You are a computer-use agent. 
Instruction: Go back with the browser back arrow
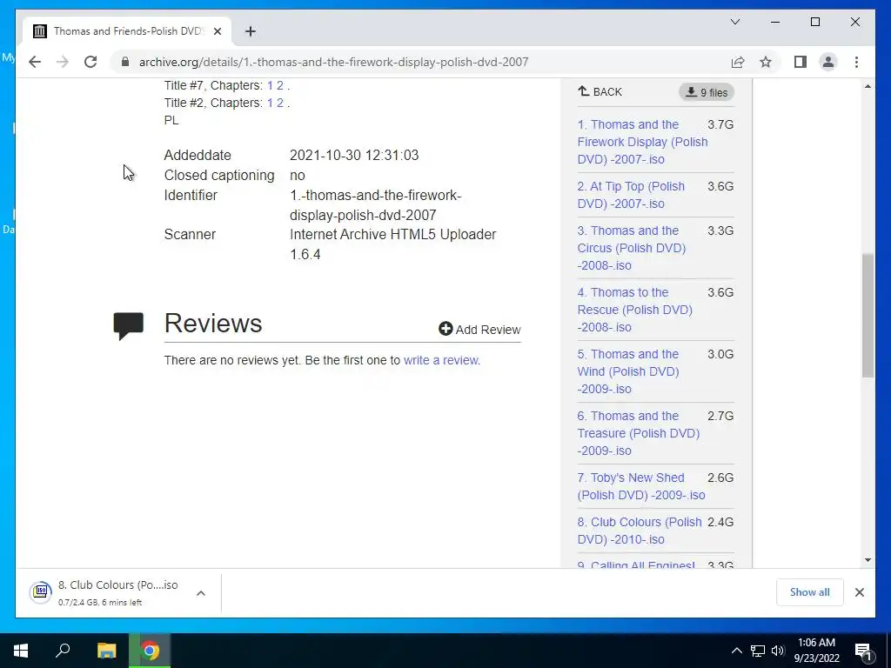coord(35,62)
